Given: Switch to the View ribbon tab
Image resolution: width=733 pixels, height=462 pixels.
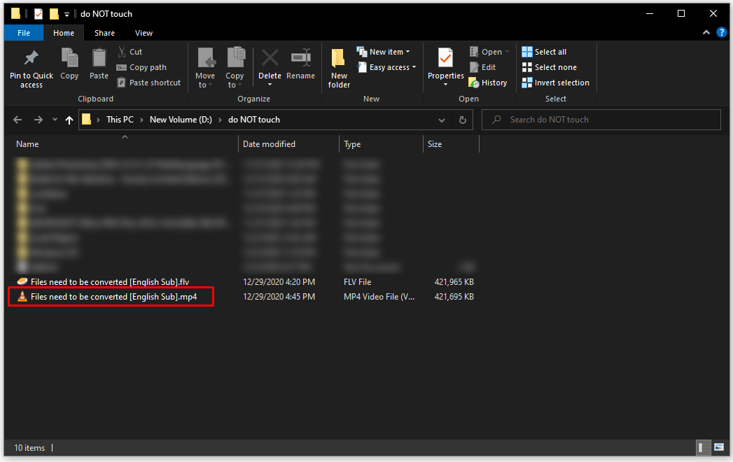Looking at the screenshot, I should [144, 33].
